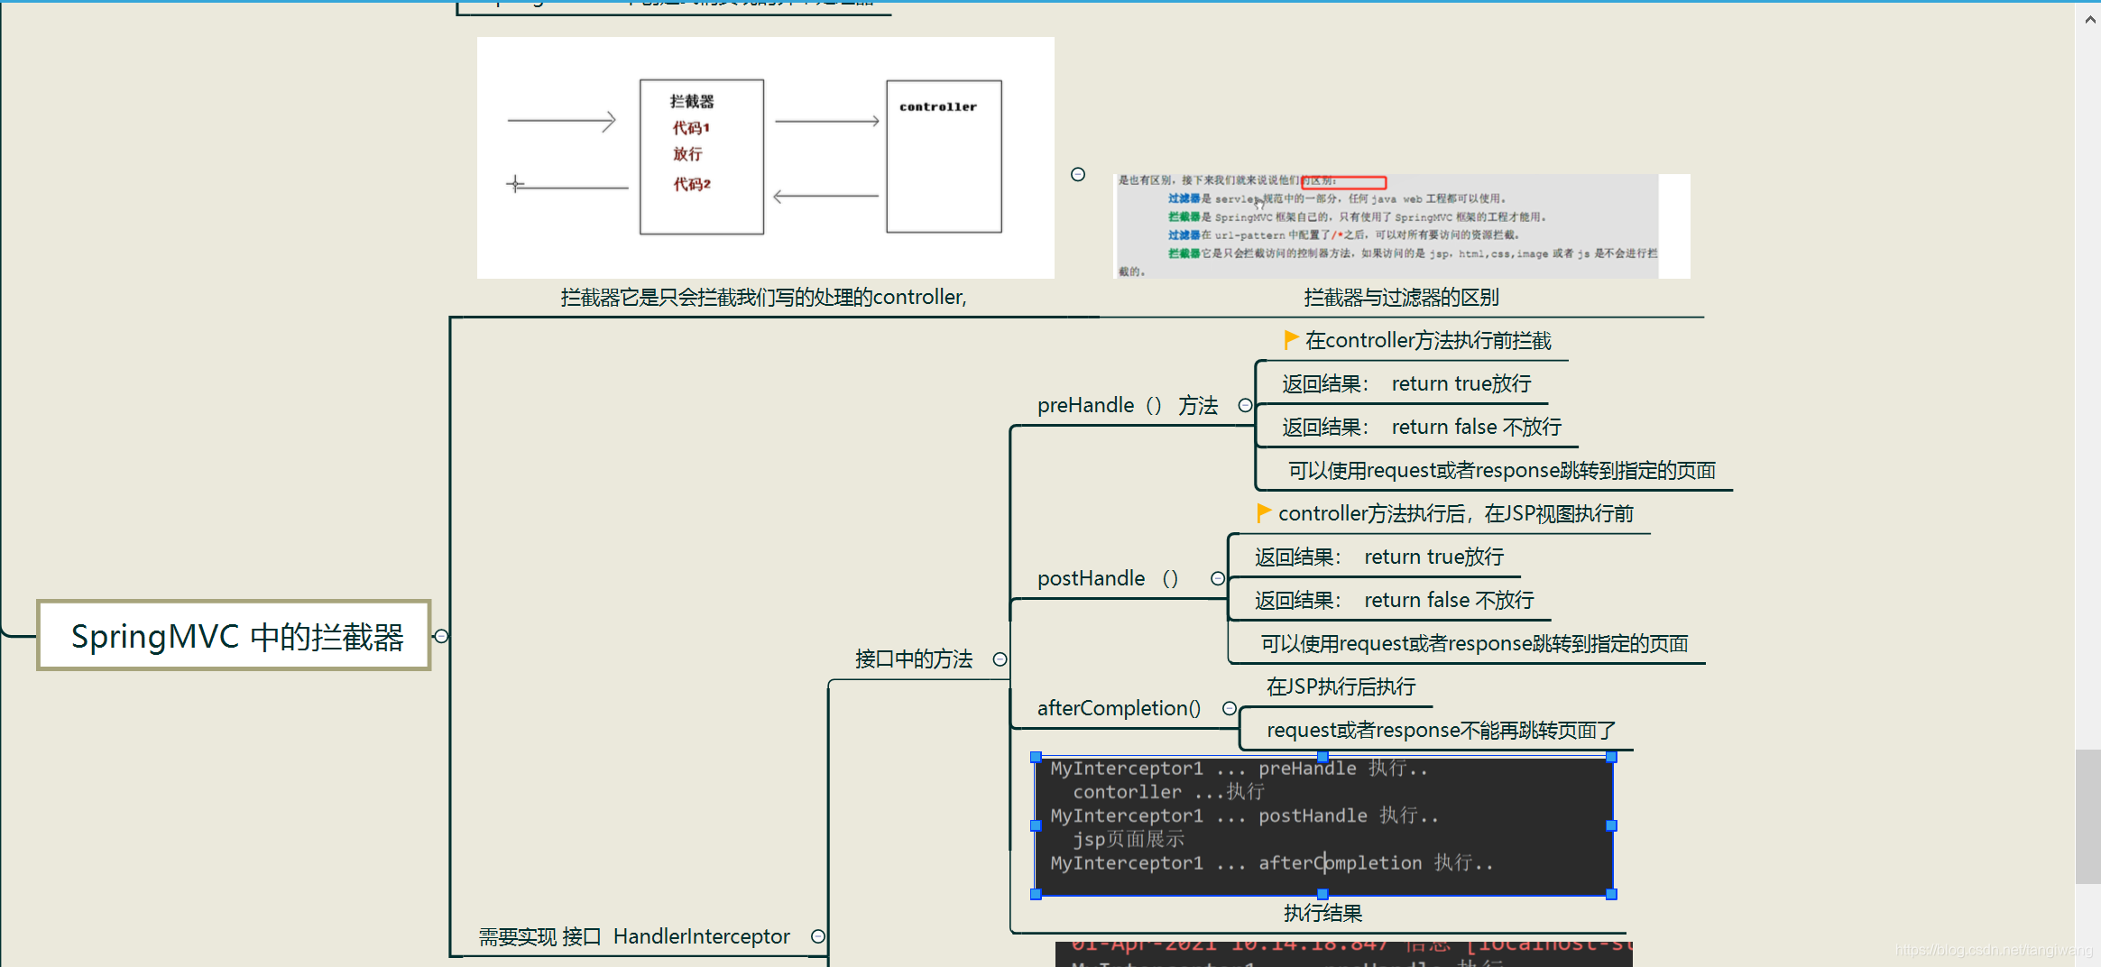
Task: Collapse the postHandle () branch
Action: [1218, 578]
